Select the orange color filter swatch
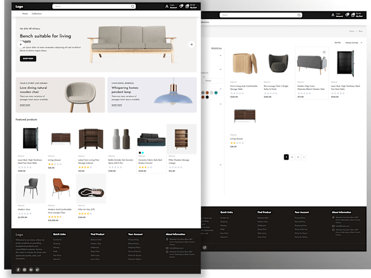 (x=207, y=93)
